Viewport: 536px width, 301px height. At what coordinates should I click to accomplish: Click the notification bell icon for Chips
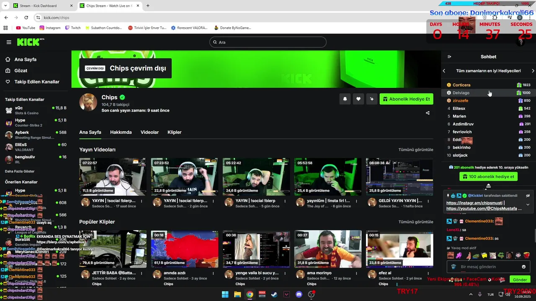coord(345,99)
